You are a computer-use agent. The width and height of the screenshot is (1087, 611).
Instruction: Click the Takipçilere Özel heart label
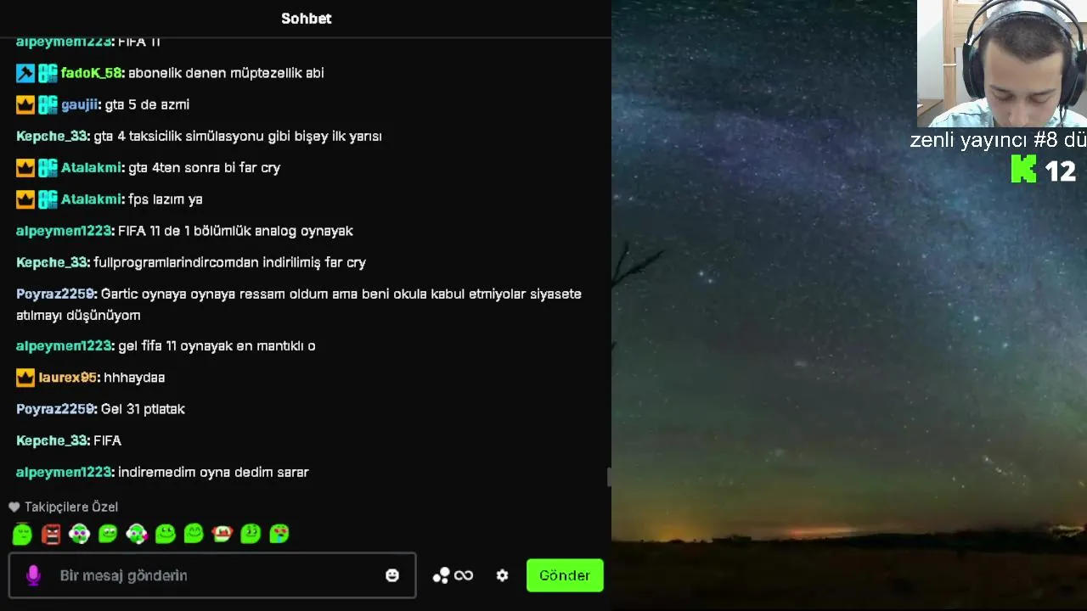[x=64, y=507]
